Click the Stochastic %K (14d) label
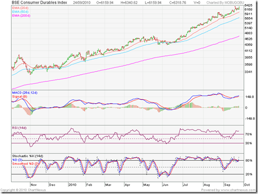This screenshot has width=258, height=194. [x=28, y=156]
